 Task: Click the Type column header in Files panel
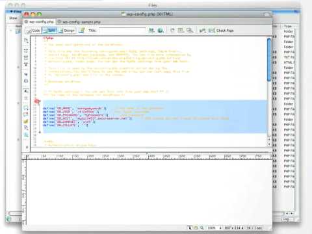(288, 26)
